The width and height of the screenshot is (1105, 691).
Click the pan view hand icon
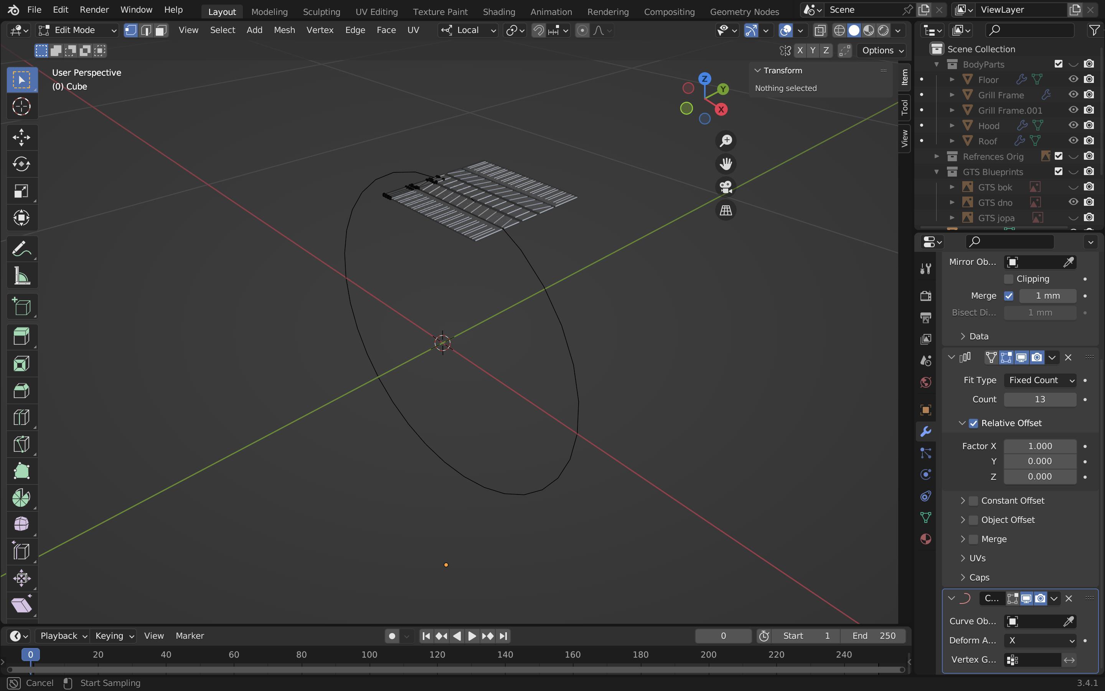tap(726, 164)
